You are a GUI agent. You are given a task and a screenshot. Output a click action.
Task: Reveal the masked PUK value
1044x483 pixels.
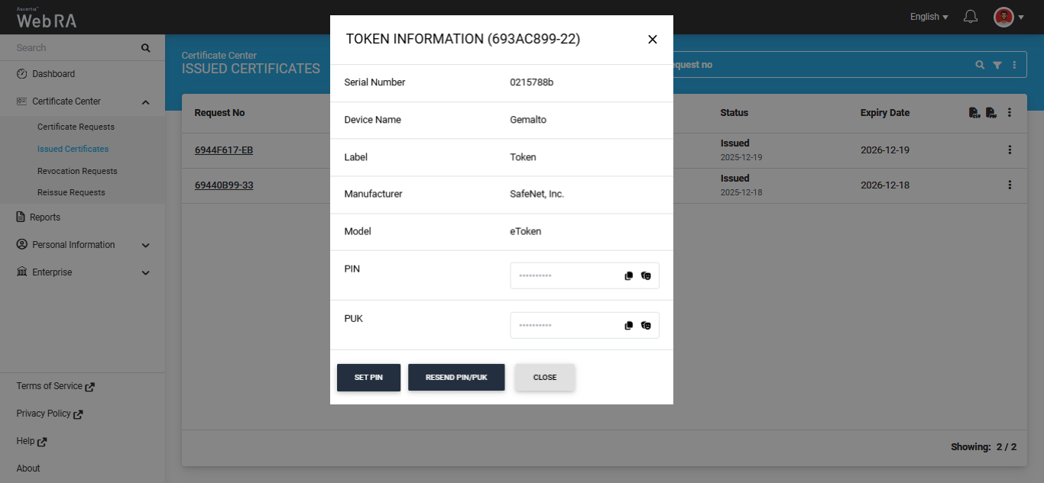[x=646, y=326]
